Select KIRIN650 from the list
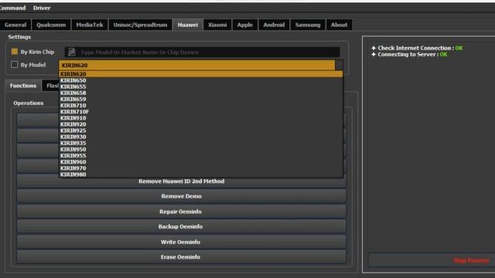The width and height of the screenshot is (495, 278). coord(201,80)
